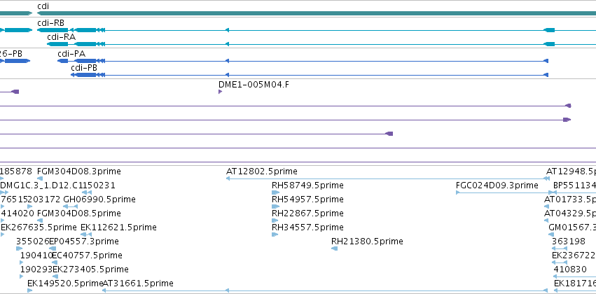Image resolution: width=596 pixels, height=294 pixels.
Task: Select the 150231 feature label
Action: point(99,185)
